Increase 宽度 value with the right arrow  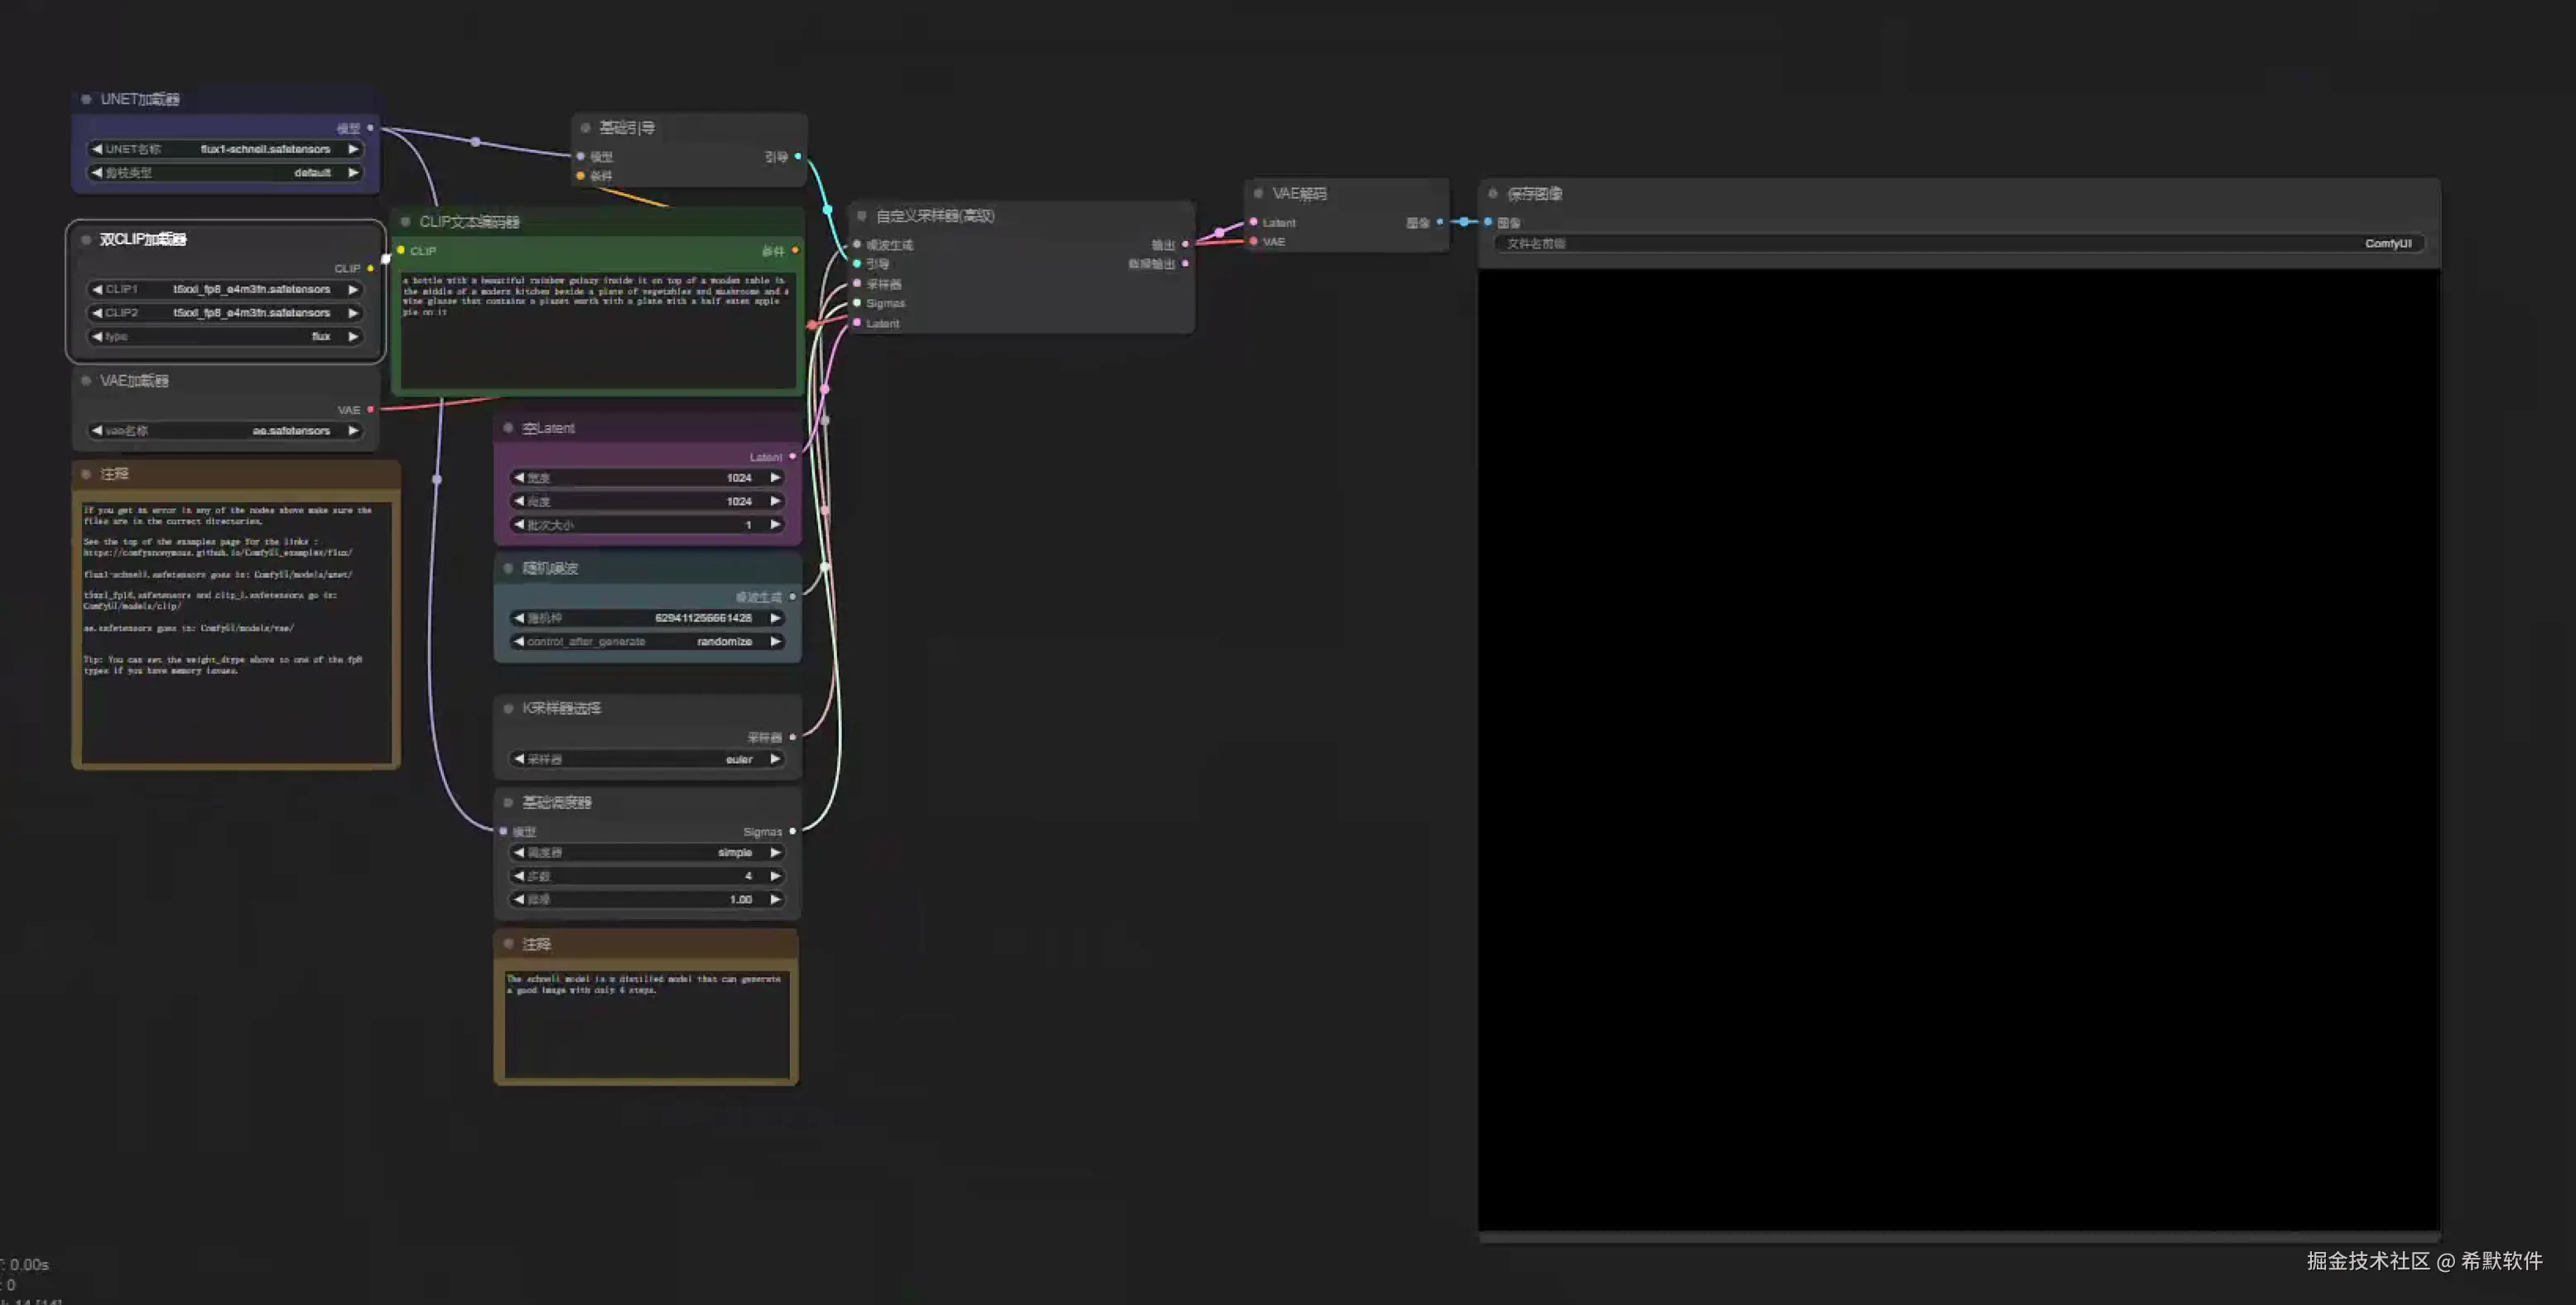tap(775, 478)
